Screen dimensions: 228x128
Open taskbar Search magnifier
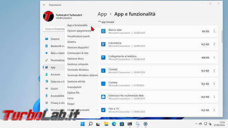(90, 124)
